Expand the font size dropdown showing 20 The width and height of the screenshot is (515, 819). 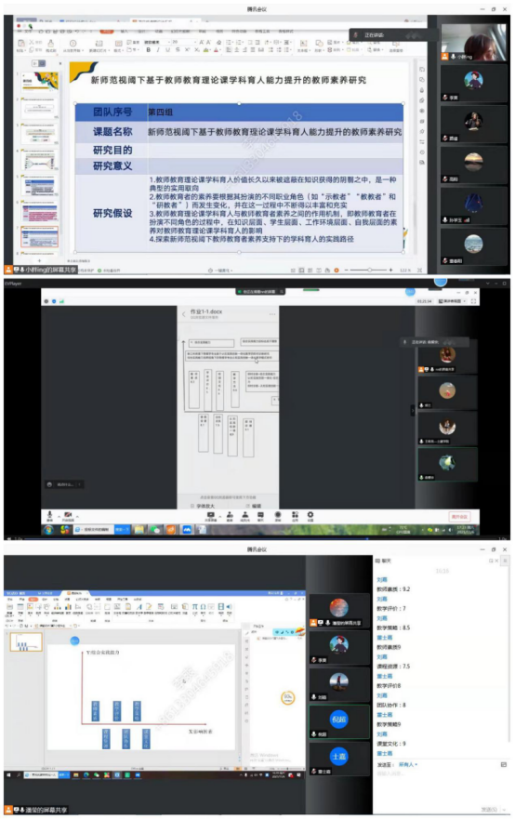(183, 42)
